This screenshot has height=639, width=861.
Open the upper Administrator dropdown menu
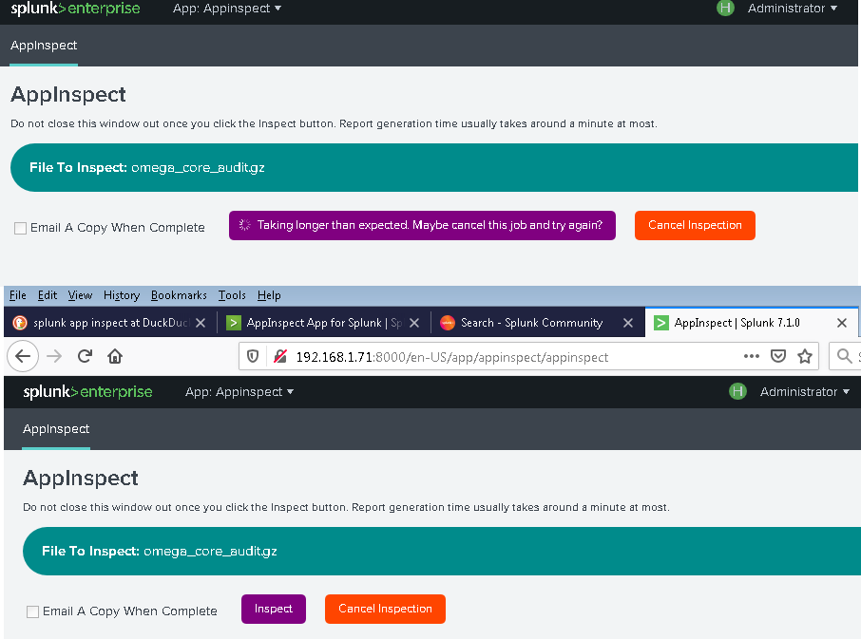(793, 9)
